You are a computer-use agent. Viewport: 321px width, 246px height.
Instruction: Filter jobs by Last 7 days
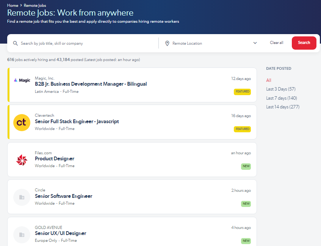click(x=281, y=98)
